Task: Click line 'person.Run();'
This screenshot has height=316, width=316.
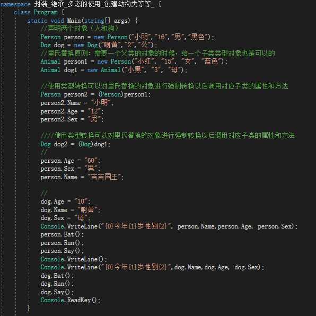Action: (x=62, y=243)
